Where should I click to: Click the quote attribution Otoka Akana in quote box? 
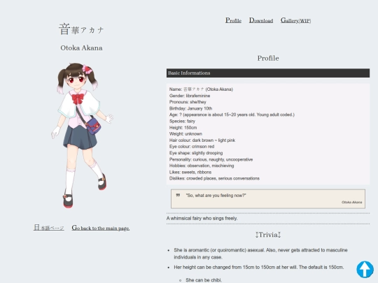coord(351,202)
